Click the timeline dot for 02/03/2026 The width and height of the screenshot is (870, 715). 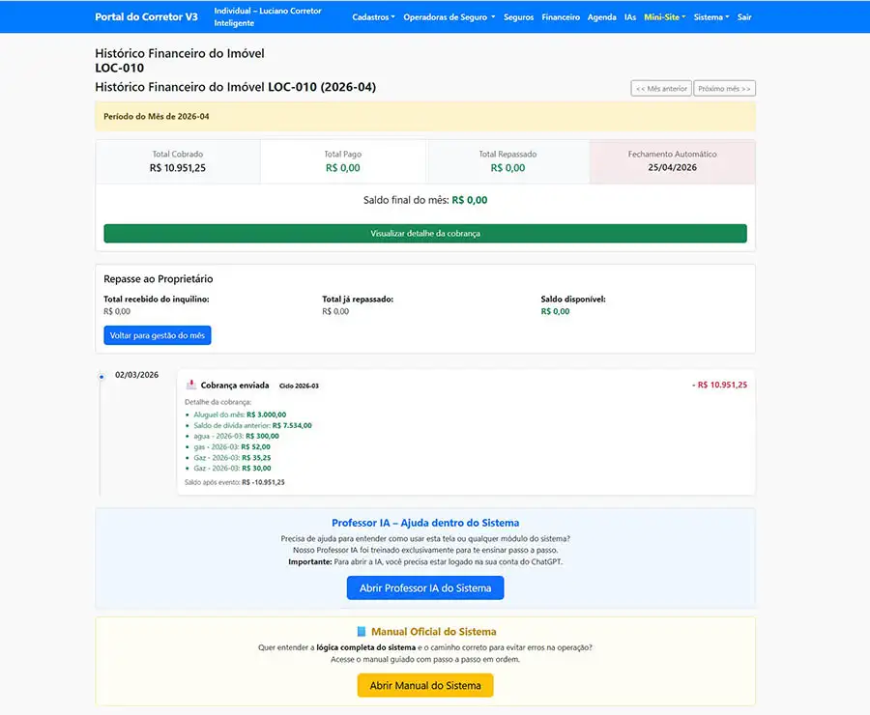pyautogui.click(x=101, y=376)
